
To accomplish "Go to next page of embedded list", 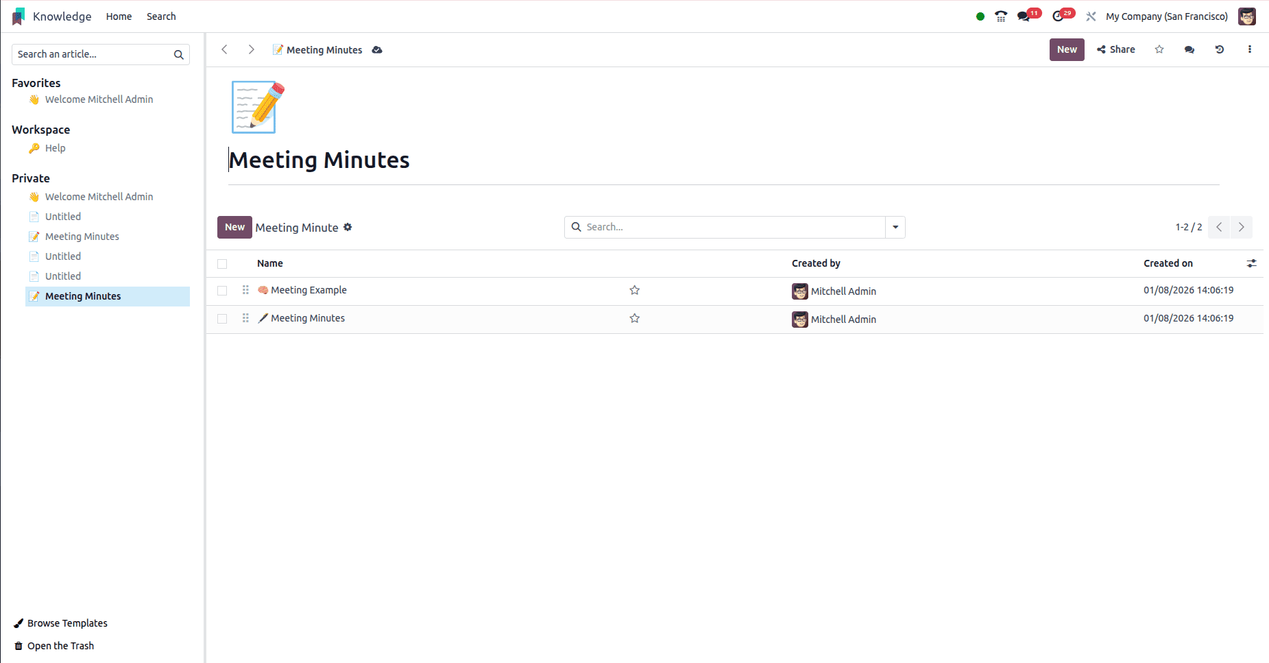I will tap(1242, 227).
